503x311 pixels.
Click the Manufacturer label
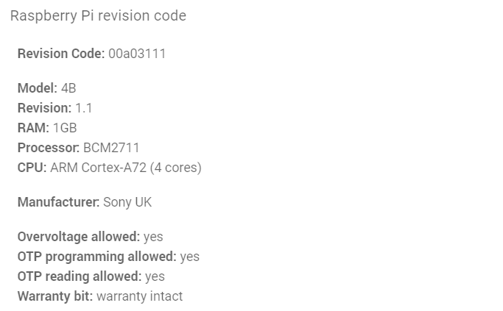tap(58, 202)
